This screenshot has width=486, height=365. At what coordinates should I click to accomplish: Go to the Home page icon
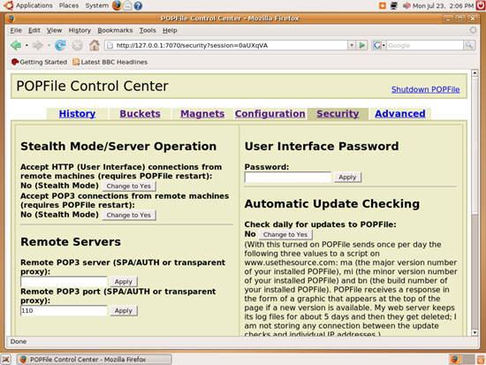[95, 45]
